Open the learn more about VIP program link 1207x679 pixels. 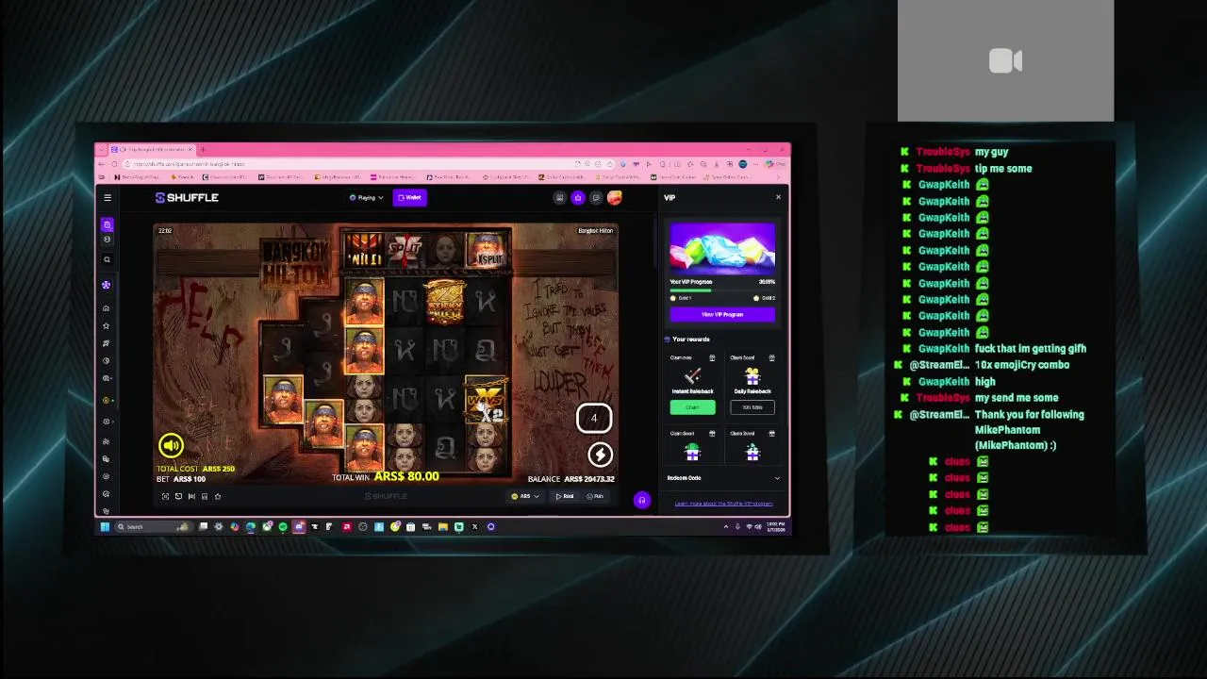pos(723,504)
